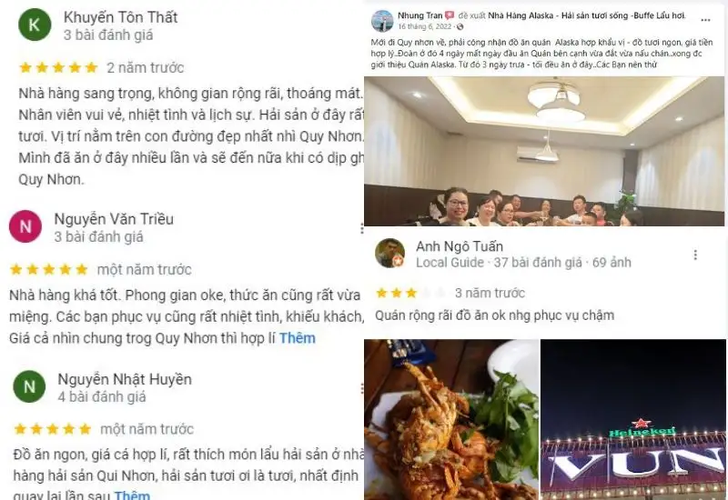Image resolution: width=728 pixels, height=500 pixels.
Task: Open Nhung Tran's profile picture
Action: [x=382, y=20]
